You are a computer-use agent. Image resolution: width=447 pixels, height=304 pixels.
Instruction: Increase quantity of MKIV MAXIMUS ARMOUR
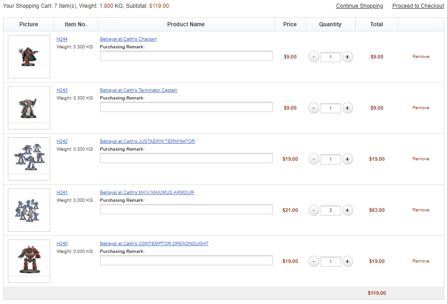click(x=347, y=210)
